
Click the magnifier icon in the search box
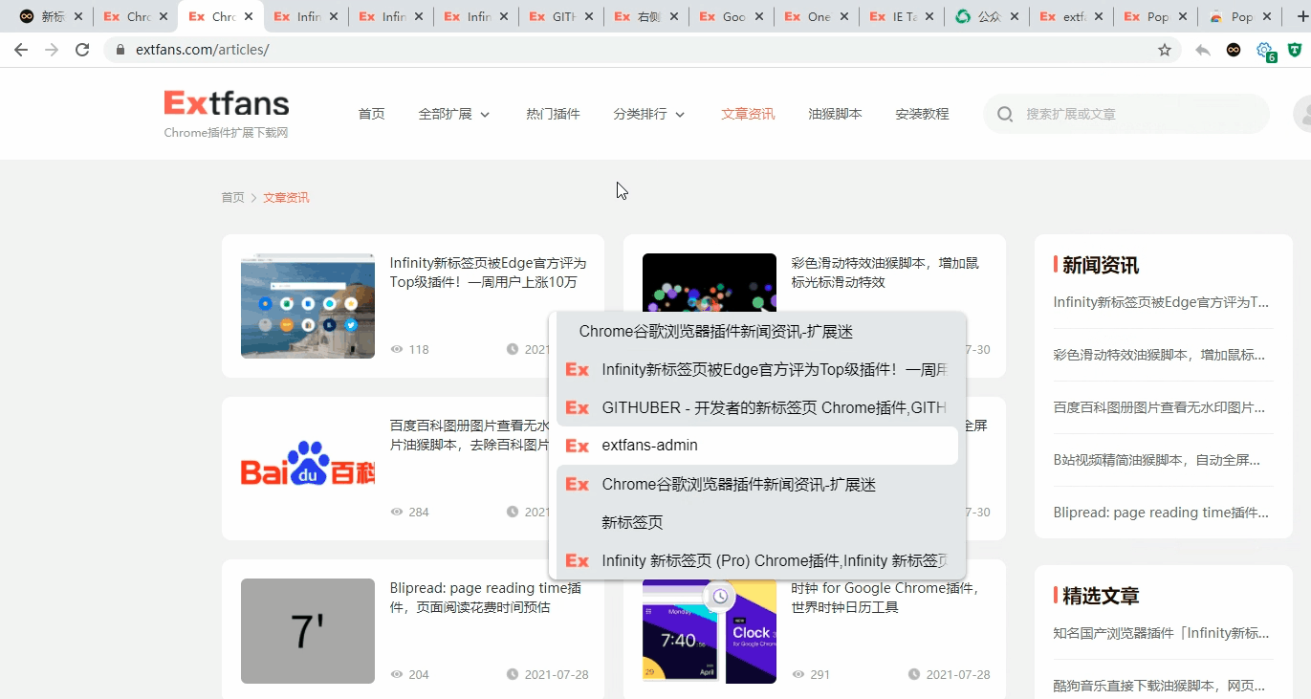(1005, 115)
